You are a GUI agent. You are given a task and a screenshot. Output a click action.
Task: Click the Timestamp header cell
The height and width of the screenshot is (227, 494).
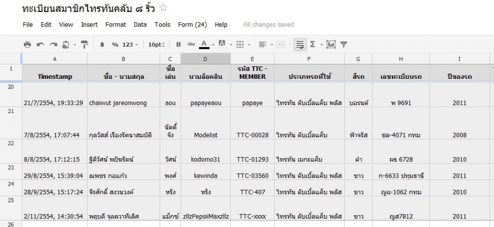55,73
